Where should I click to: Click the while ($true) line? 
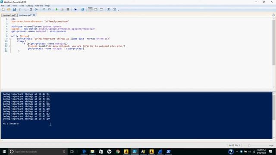20,36
